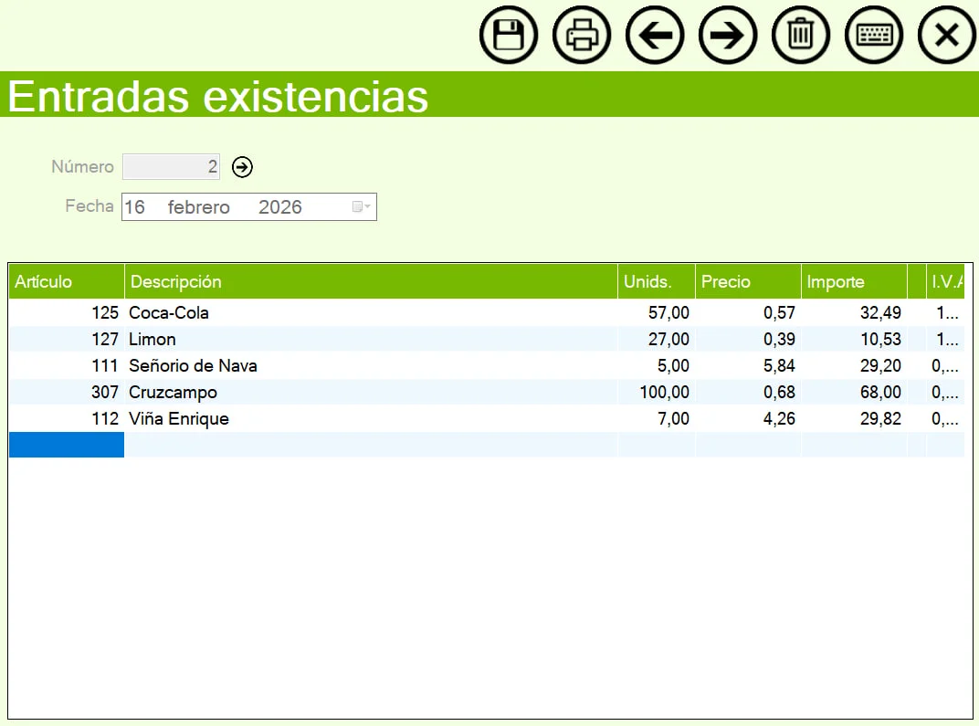Save the stock entry record
979x726 pixels.
(509, 35)
